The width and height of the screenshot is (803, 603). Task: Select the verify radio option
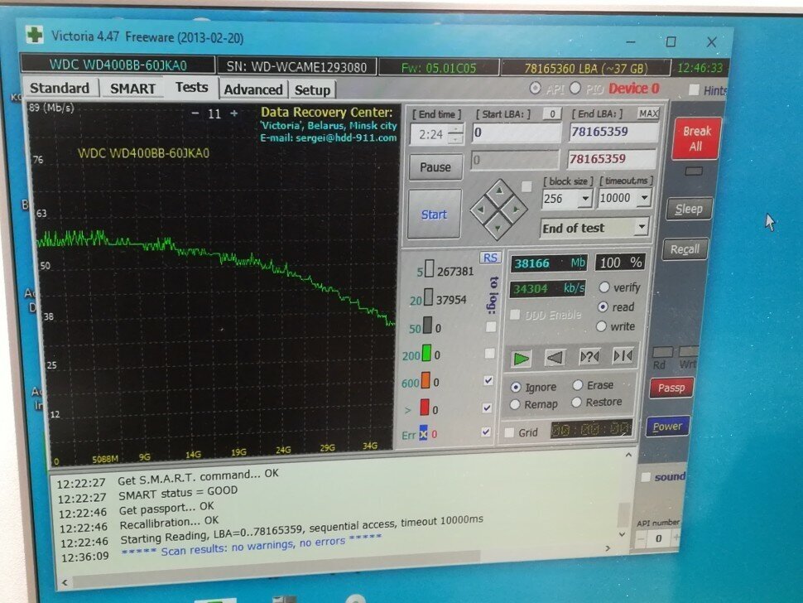coord(604,287)
